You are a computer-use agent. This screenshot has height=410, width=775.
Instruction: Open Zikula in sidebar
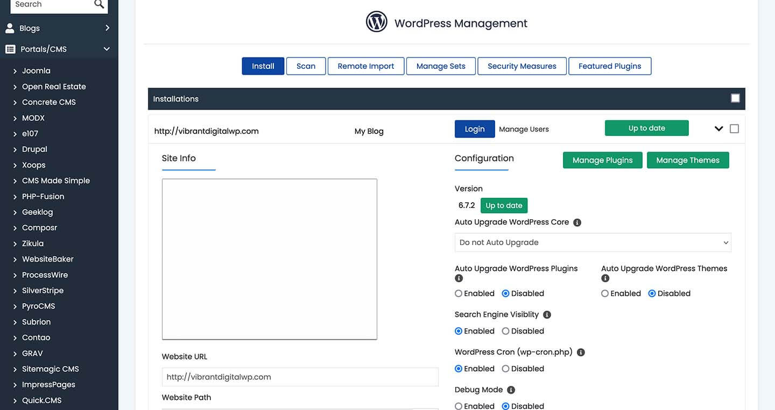[x=33, y=243]
